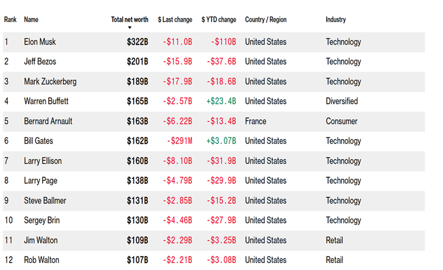Image resolution: width=443 pixels, height=270 pixels.
Task: Select the Country / Region column header
Action: [265, 19]
